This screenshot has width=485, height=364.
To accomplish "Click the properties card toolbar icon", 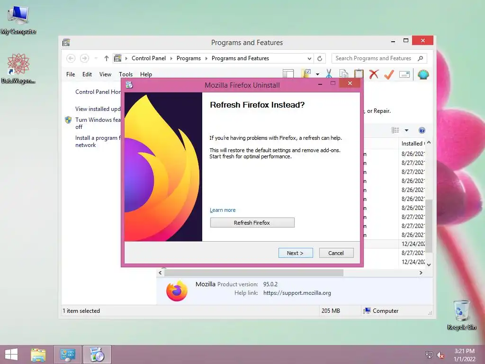I will (x=404, y=74).
